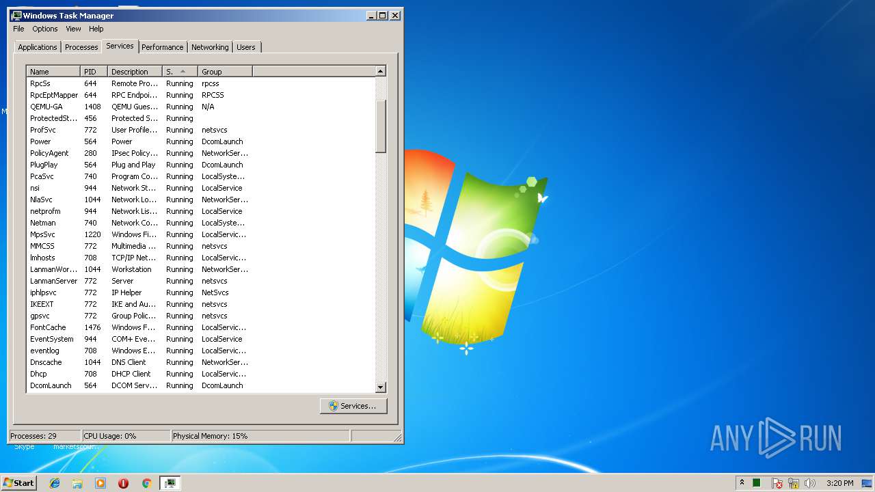This screenshot has width=875, height=492.
Task: Click the scroll up arrow of services list
Action: click(381, 71)
